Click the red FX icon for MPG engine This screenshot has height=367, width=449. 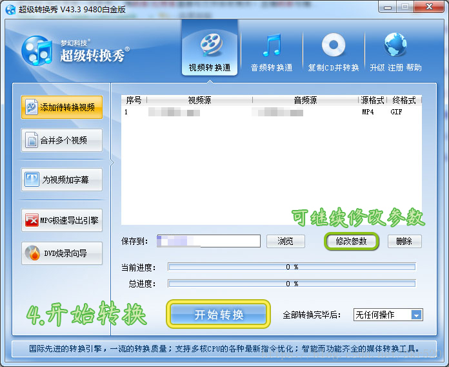pyautogui.click(x=32, y=220)
